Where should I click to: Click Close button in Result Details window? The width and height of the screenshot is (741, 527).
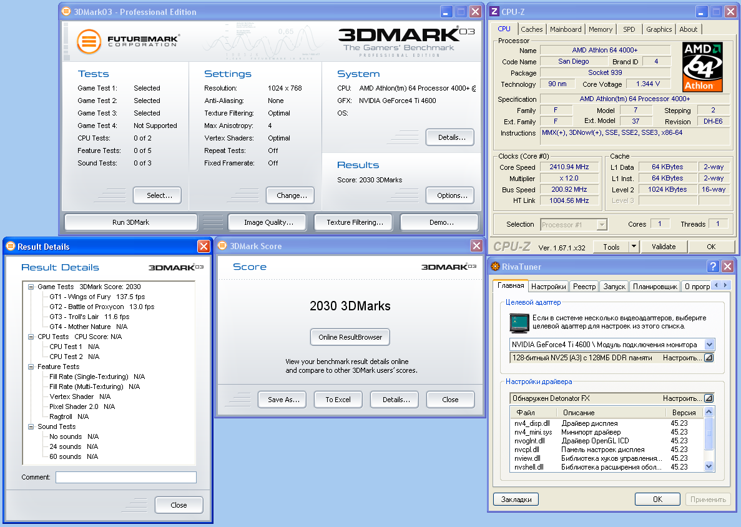coord(179,505)
